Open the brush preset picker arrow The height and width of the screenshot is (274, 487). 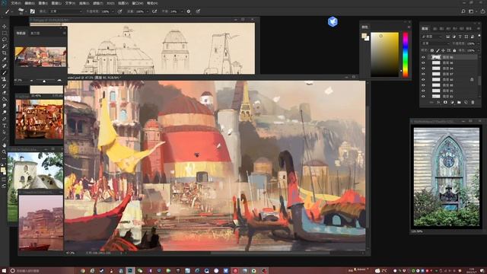[25, 11]
